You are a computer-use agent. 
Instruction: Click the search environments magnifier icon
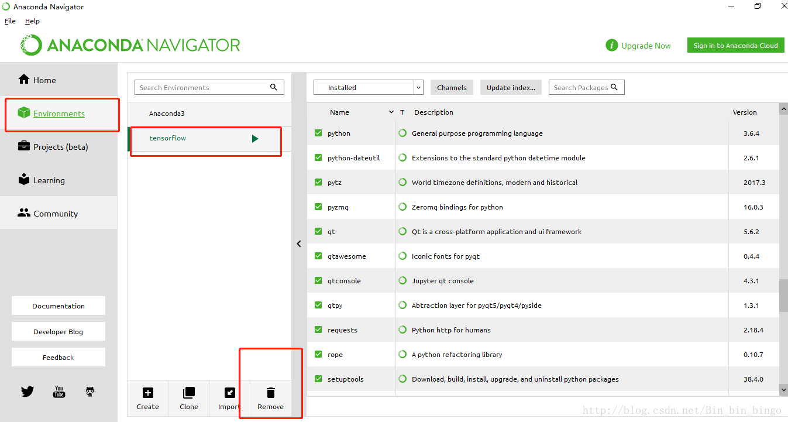[x=274, y=87]
